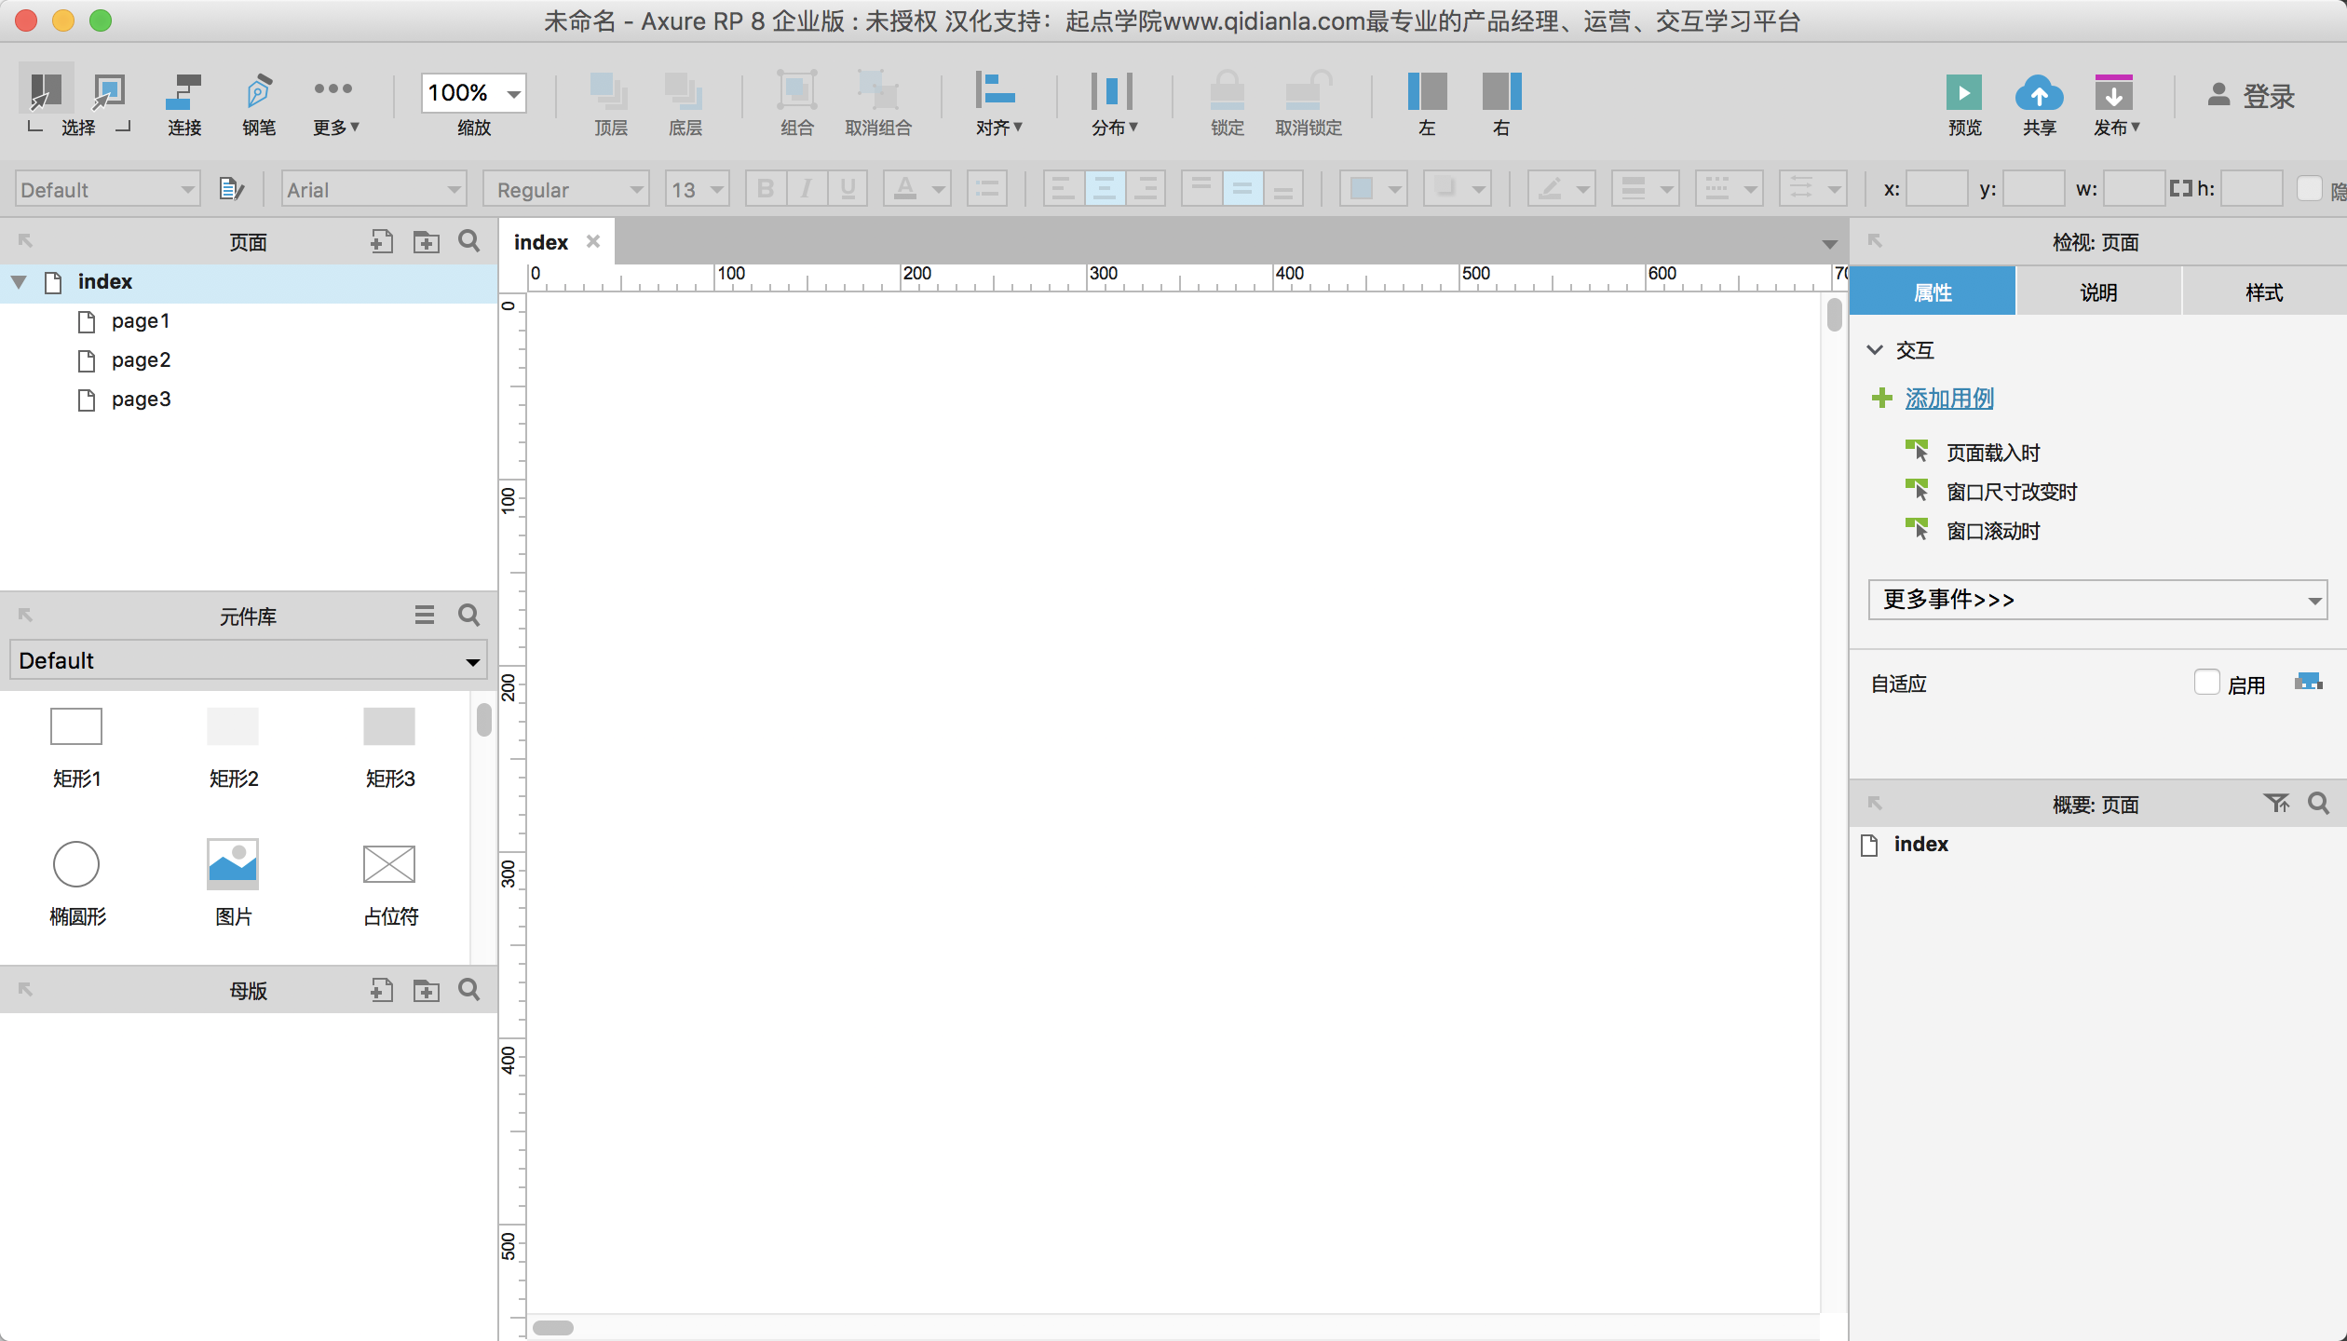Click the 添加用例 link
The height and width of the screenshot is (1341, 2347).
(1948, 399)
